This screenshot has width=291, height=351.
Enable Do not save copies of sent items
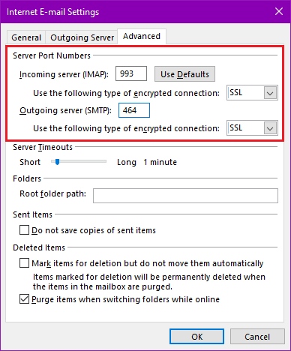click(x=24, y=230)
